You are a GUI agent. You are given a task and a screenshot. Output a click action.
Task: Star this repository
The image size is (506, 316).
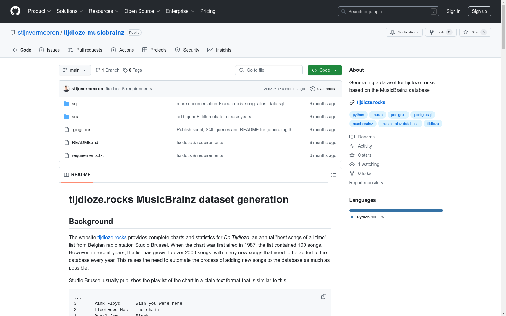(x=475, y=32)
